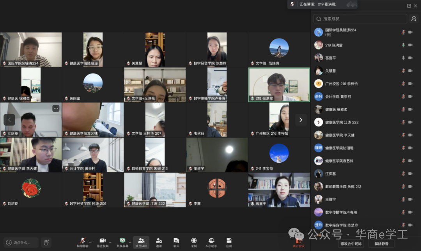Expand share options arrow next to 共享屏幕
Image resolution: width=421 pixels, height=251 pixels.
pos(130,241)
